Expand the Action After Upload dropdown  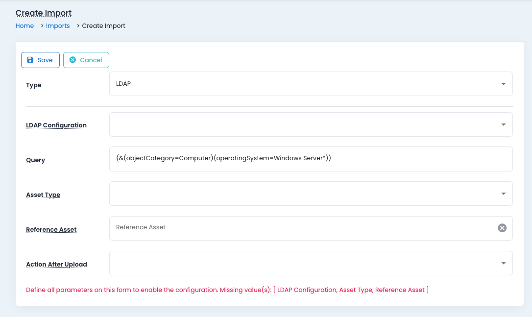tap(311, 263)
